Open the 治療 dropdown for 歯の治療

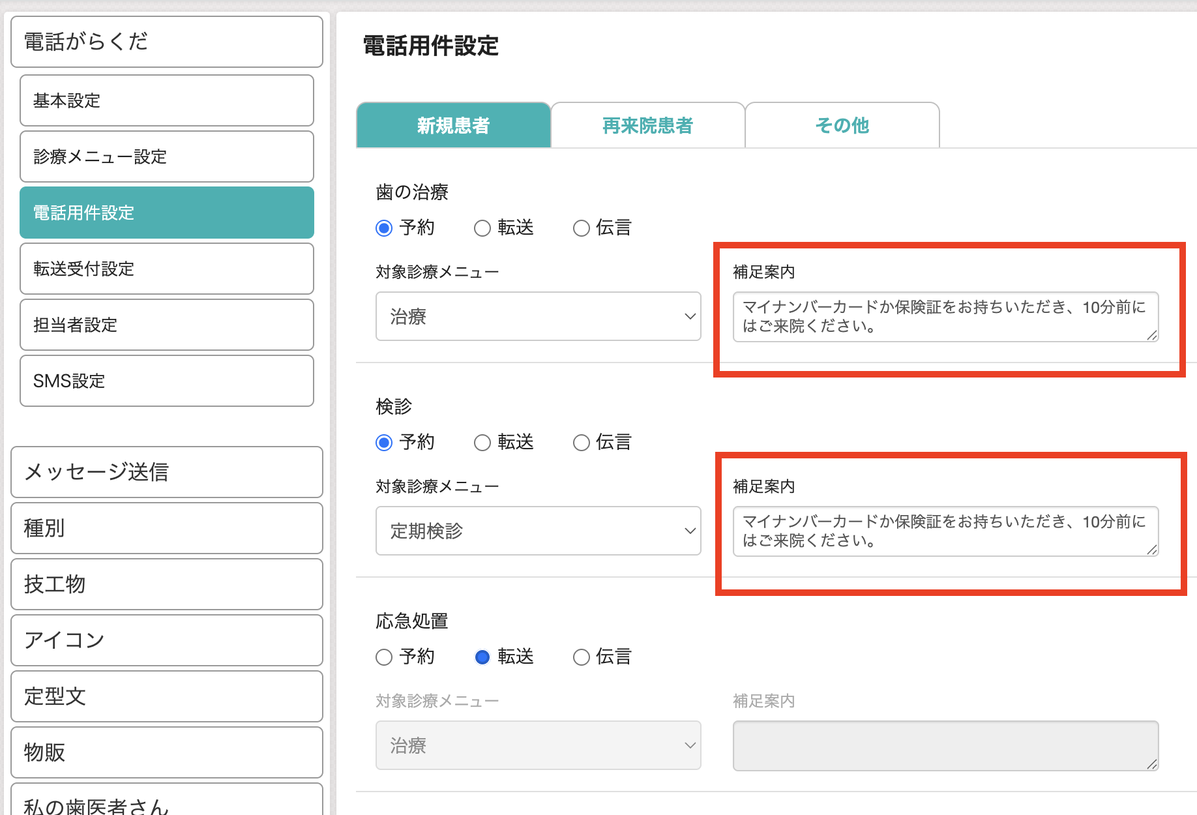click(x=538, y=316)
